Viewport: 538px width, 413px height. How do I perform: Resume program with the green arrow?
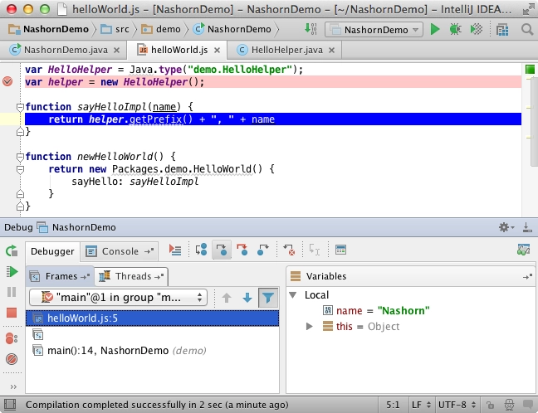coord(12,272)
